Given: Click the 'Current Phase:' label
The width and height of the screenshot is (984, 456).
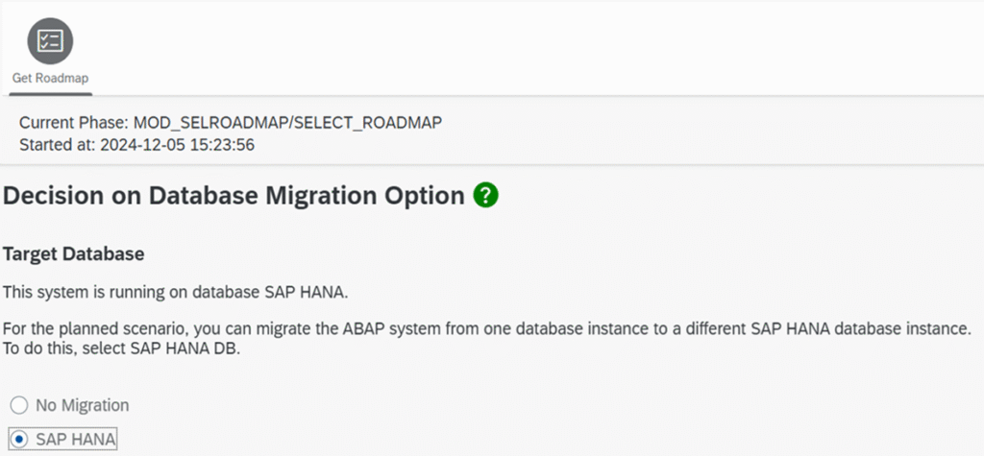Looking at the screenshot, I should coord(73,123).
